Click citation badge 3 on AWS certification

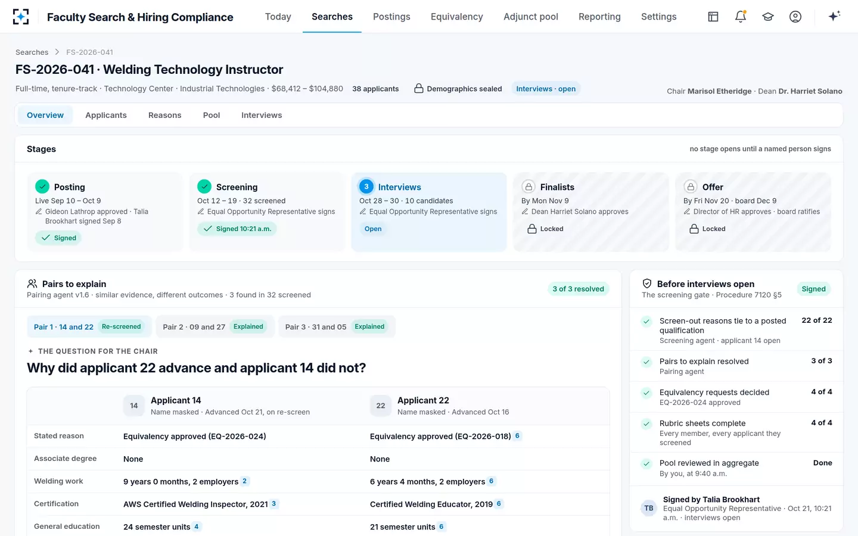tap(274, 504)
